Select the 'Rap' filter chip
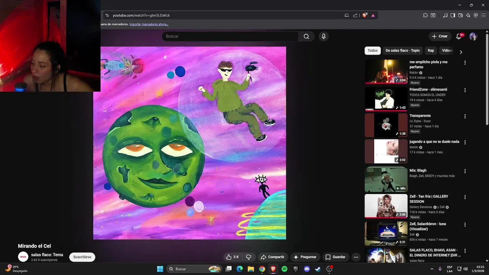This screenshot has height=275, width=489. point(431,50)
